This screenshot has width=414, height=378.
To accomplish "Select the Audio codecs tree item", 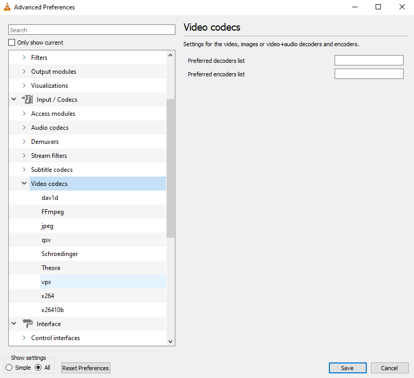I will pos(50,128).
